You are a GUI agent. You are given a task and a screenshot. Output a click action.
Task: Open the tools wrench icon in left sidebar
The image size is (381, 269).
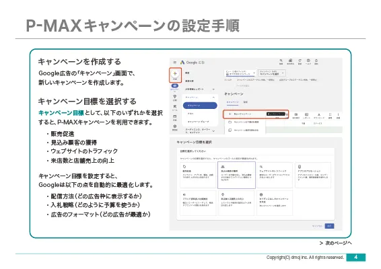pyautogui.click(x=175, y=106)
